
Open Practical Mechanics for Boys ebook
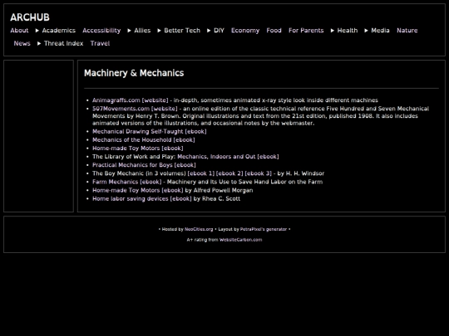pyautogui.click(x=144, y=165)
